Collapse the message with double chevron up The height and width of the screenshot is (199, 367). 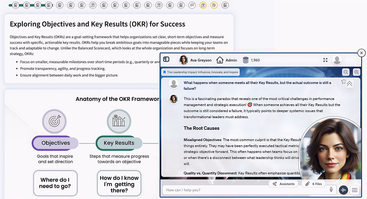350,84
